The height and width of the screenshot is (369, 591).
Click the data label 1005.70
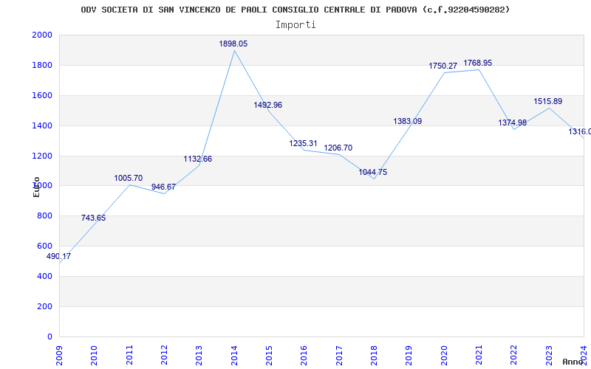(x=129, y=178)
